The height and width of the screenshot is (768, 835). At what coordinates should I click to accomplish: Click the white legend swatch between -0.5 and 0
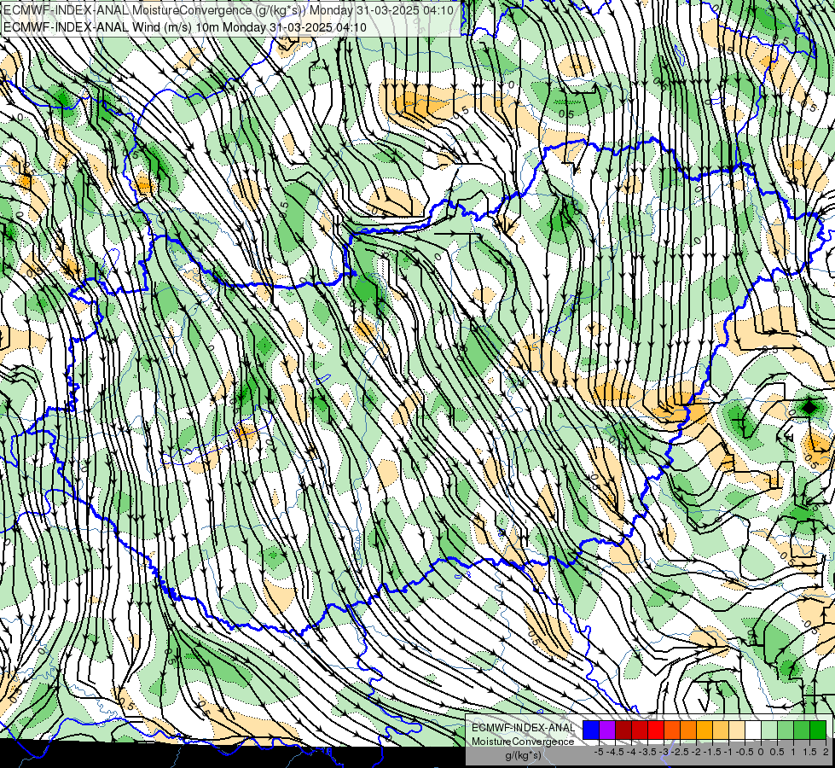click(753, 730)
